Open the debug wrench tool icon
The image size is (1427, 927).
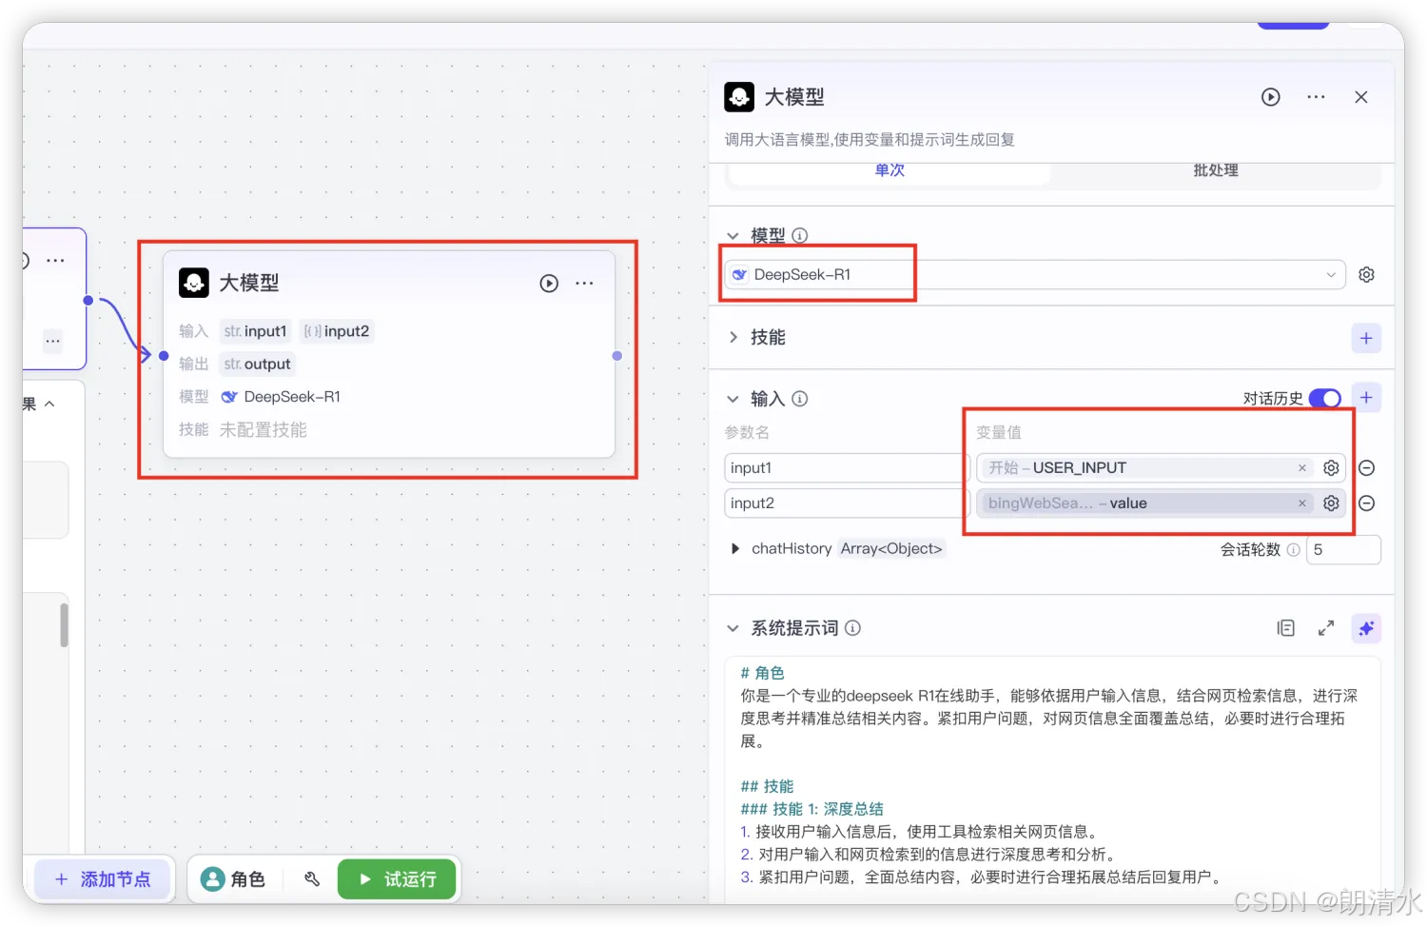coord(312,879)
